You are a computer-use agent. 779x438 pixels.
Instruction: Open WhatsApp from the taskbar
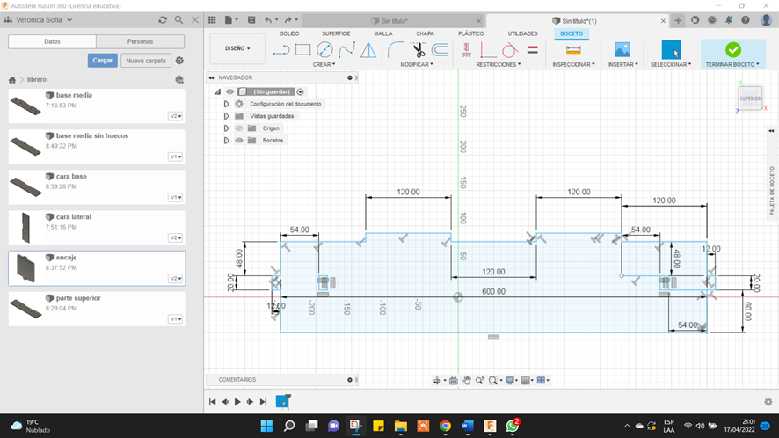[513, 426]
